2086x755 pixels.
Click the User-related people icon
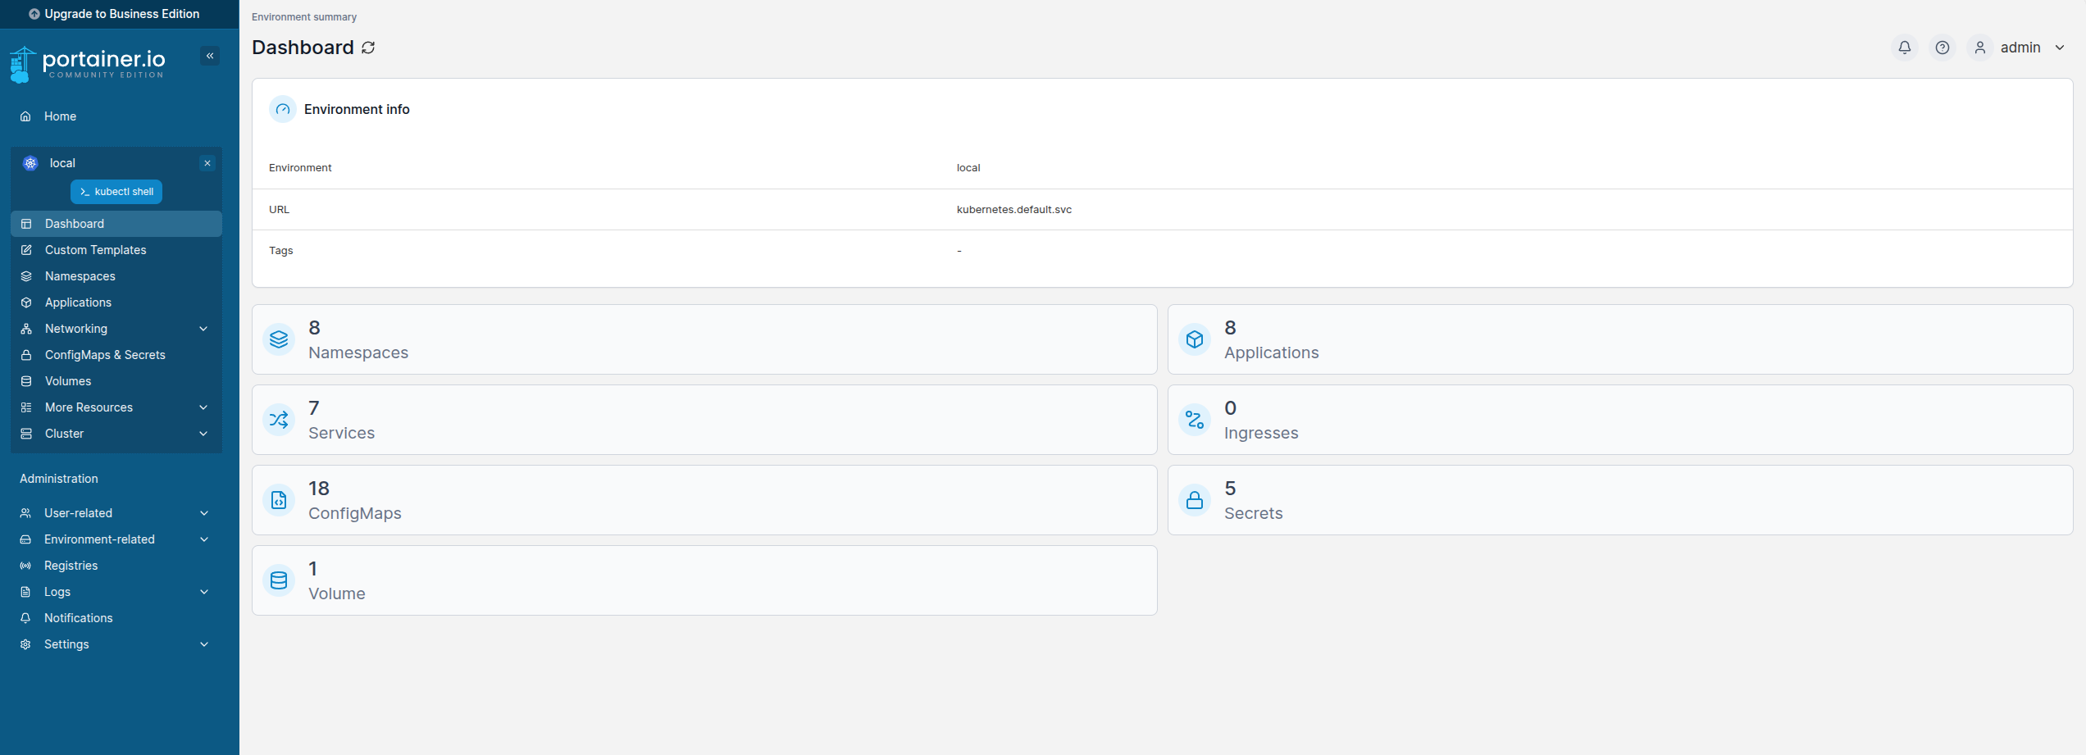(25, 513)
